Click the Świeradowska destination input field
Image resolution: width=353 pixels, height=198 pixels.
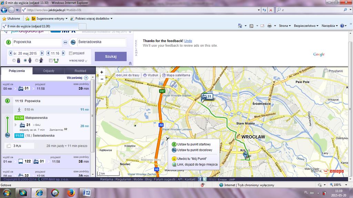tap(101, 42)
